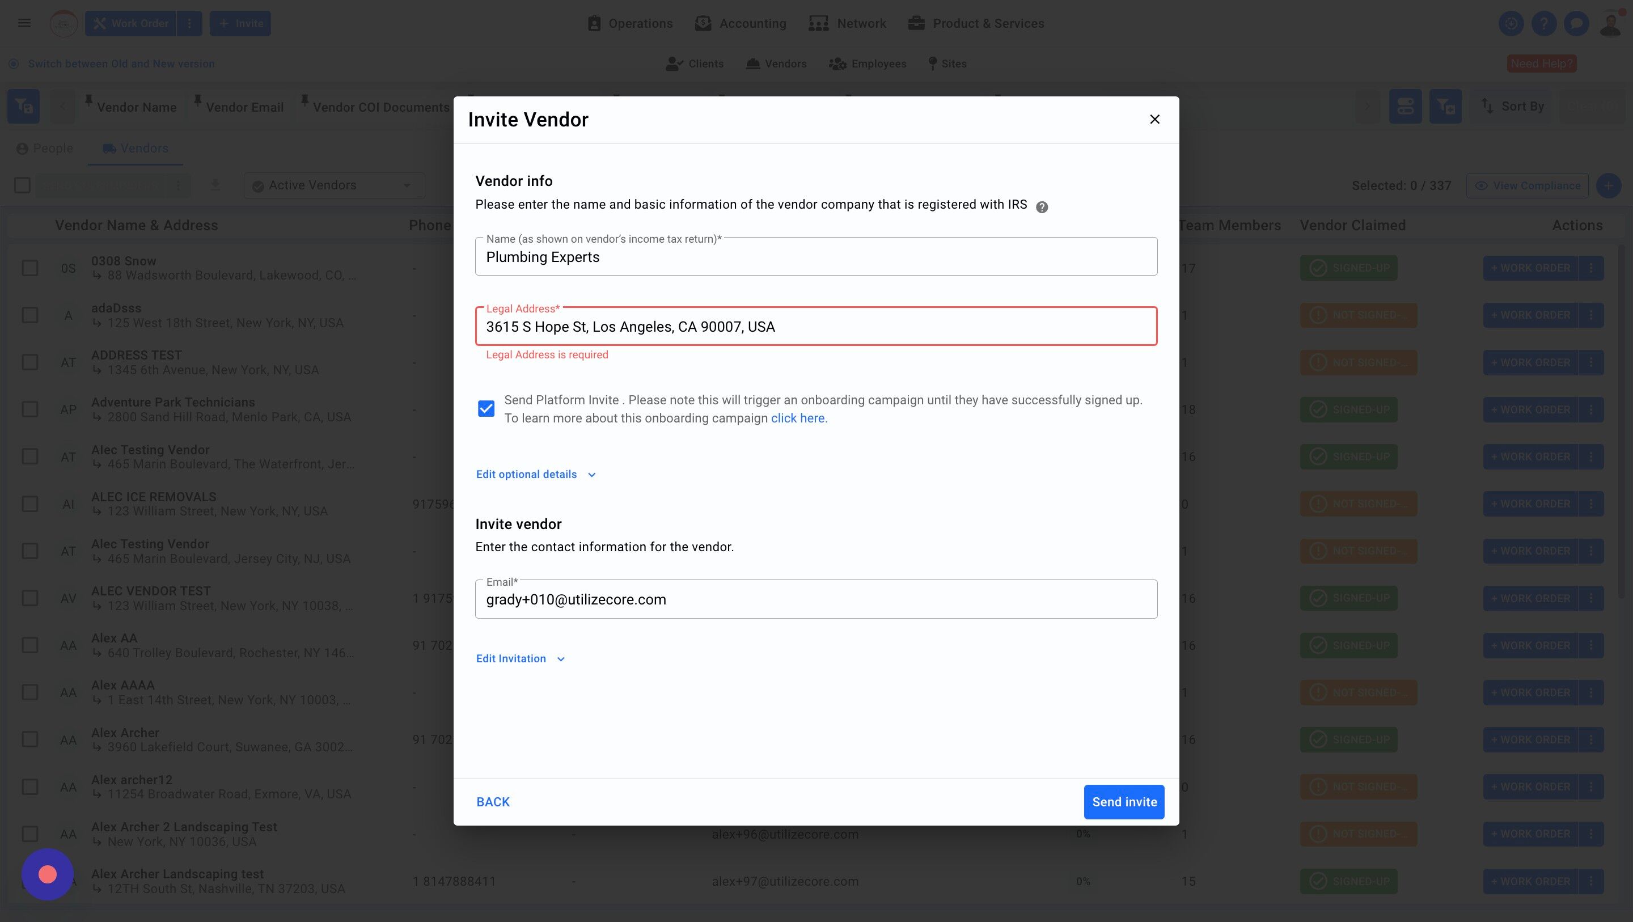Viewport: 1633px width, 922px height.
Task: Click the add filter icon near Sort By
Action: pyautogui.click(x=1445, y=106)
